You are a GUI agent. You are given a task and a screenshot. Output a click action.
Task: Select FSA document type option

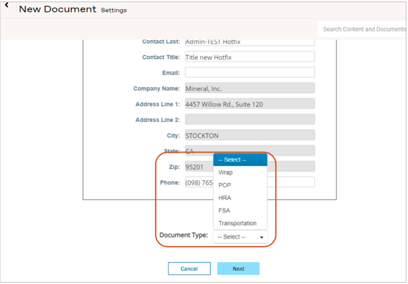(x=240, y=211)
